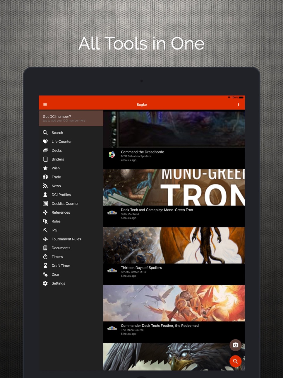Click the gavel icon for IPG
This screenshot has height=378, width=283.
click(x=45, y=230)
